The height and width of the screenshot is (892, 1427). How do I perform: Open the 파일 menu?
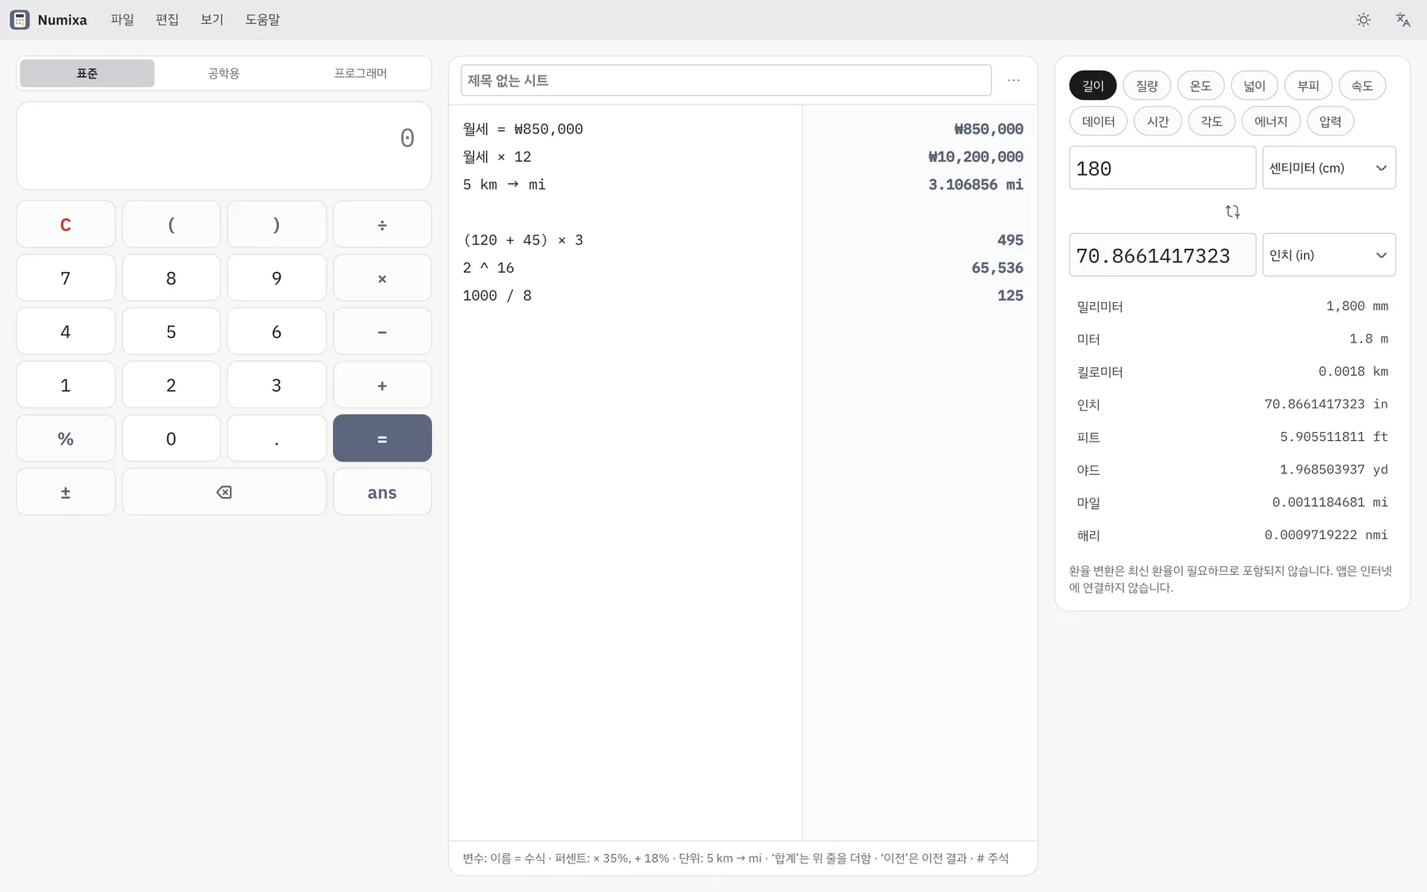[122, 20]
